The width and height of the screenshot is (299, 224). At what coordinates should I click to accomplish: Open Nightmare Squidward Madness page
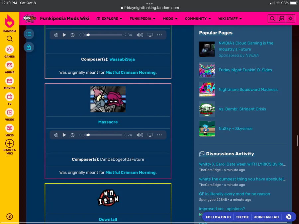(248, 90)
